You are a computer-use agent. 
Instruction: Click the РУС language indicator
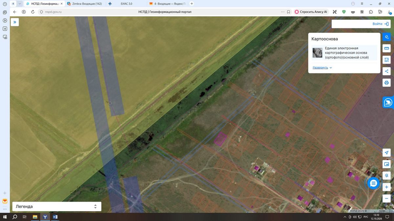(366, 217)
